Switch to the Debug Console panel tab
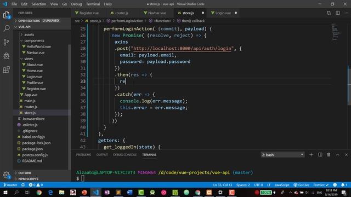This screenshot has width=351, height=197. pyautogui.click(x=125, y=154)
